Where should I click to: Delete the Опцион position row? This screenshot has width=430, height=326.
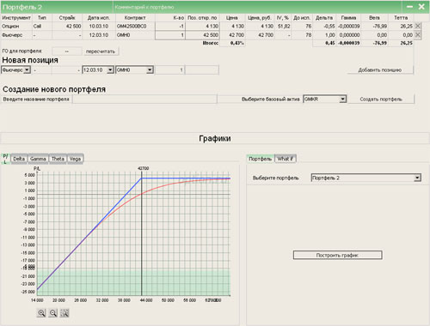pyautogui.click(x=418, y=26)
